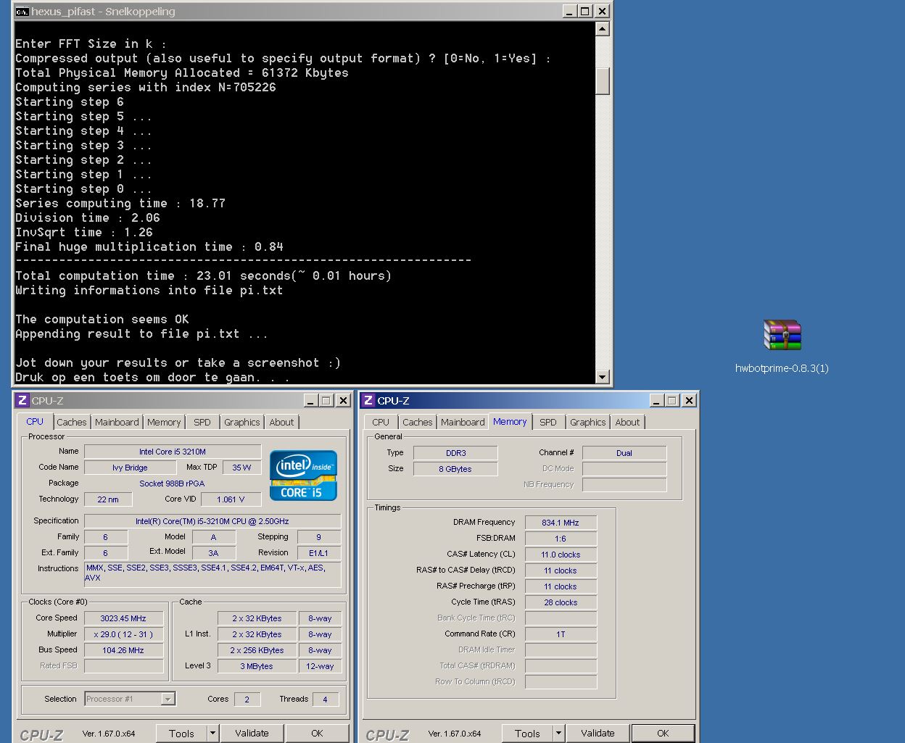This screenshot has width=905, height=743.
Task: Minimize the right CPU-Z window
Action: click(656, 400)
